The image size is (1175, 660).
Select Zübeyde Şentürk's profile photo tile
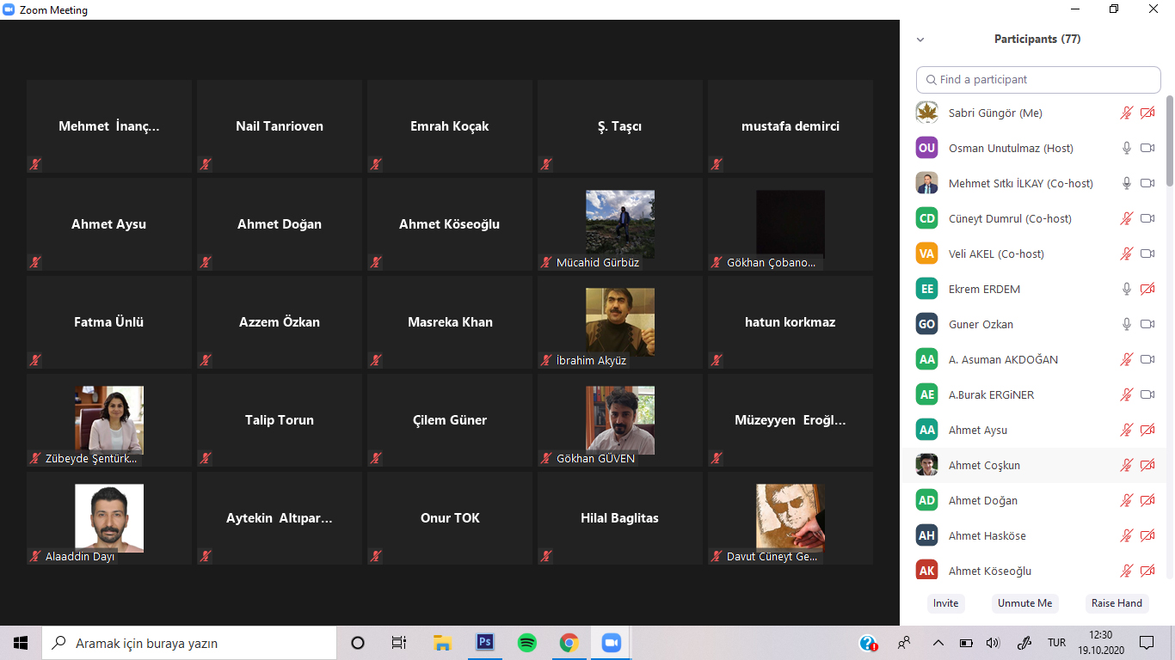[109, 419]
